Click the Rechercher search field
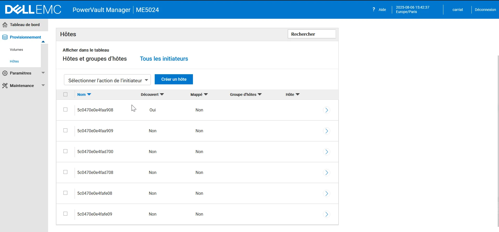 click(312, 34)
